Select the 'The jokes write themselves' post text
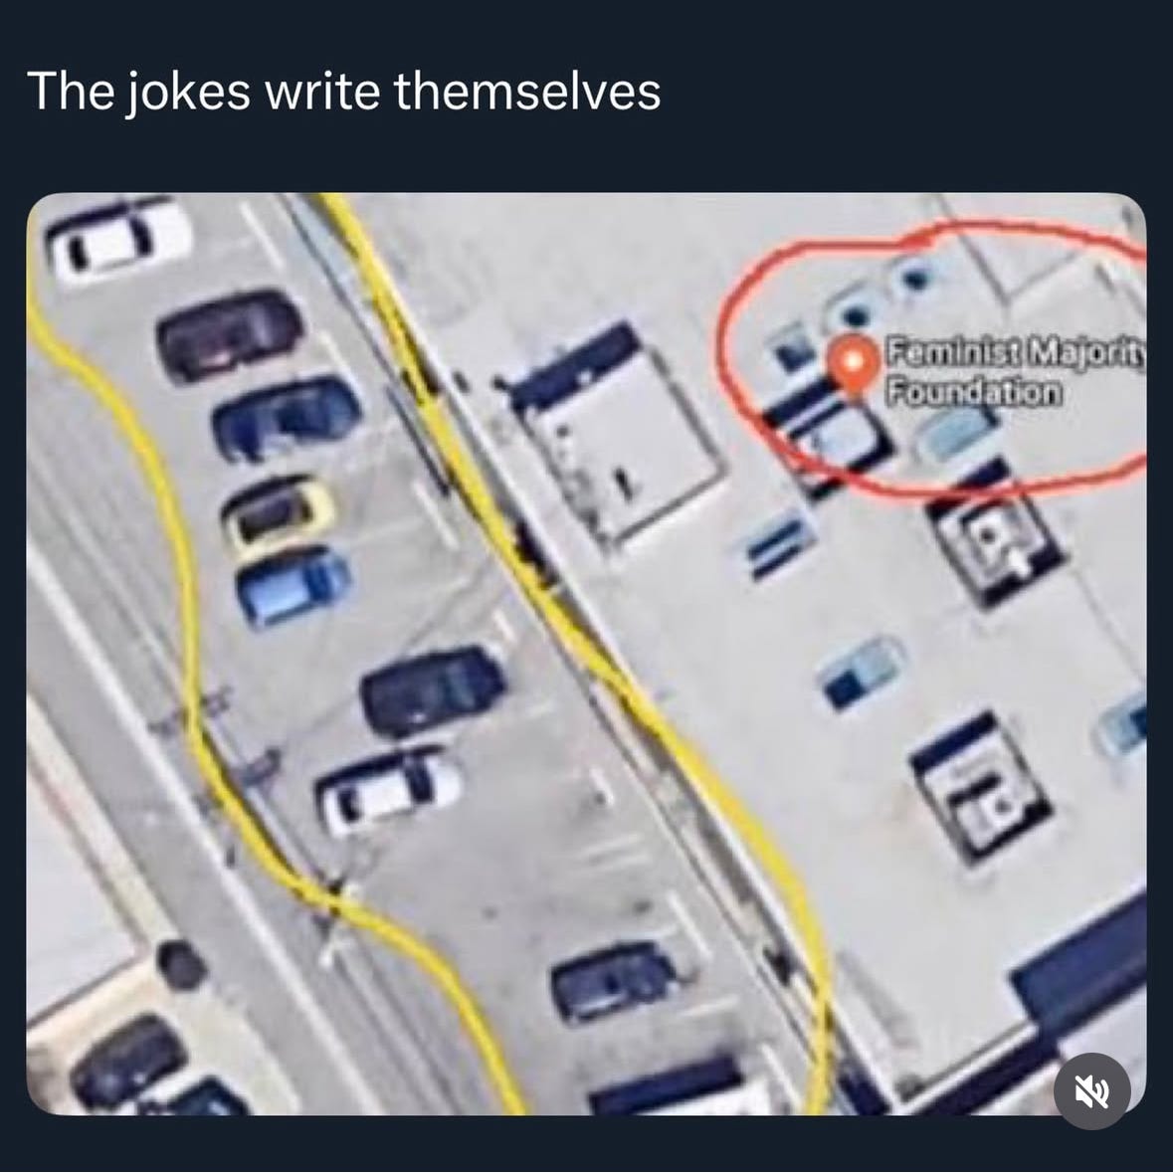This screenshot has width=1173, height=1174. click(343, 92)
